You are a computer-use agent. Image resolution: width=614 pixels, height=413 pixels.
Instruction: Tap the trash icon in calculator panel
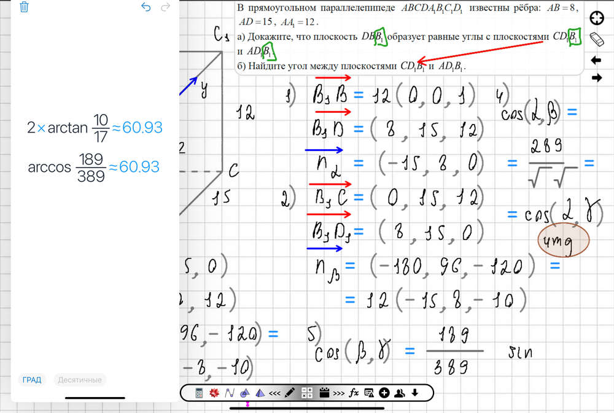click(24, 7)
